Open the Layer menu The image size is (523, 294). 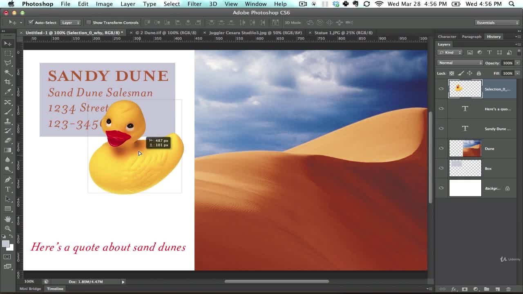(x=127, y=4)
